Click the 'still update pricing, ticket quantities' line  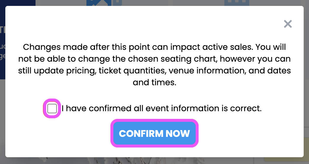(x=154, y=70)
